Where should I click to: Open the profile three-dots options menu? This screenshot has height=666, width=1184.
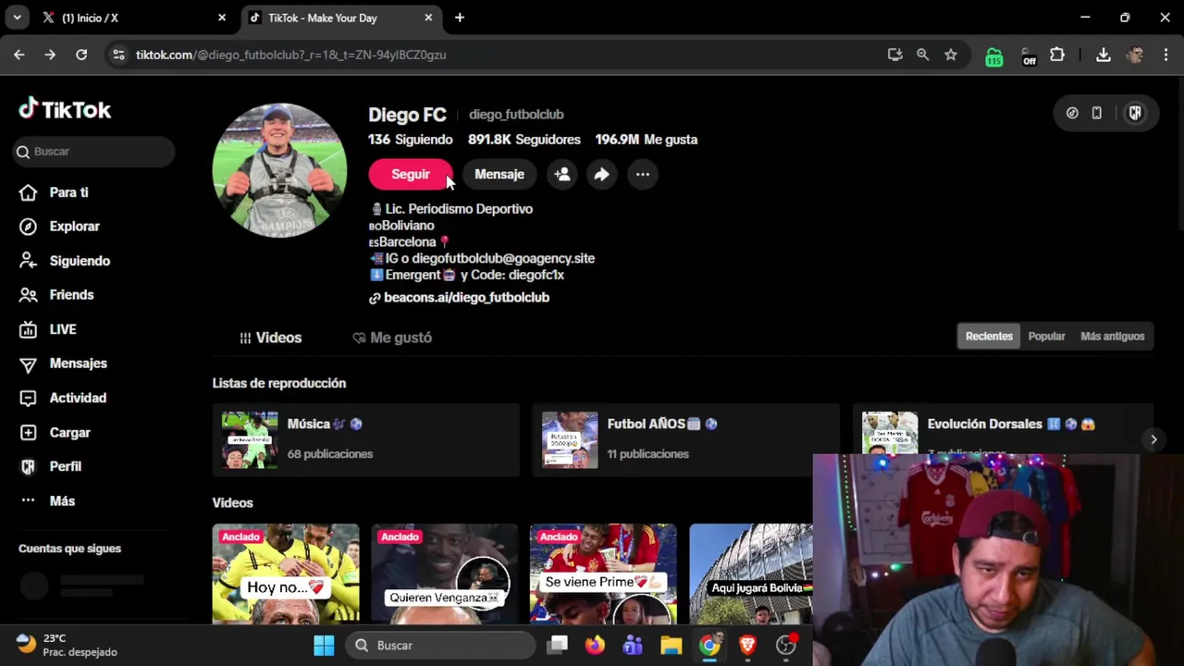click(x=643, y=174)
